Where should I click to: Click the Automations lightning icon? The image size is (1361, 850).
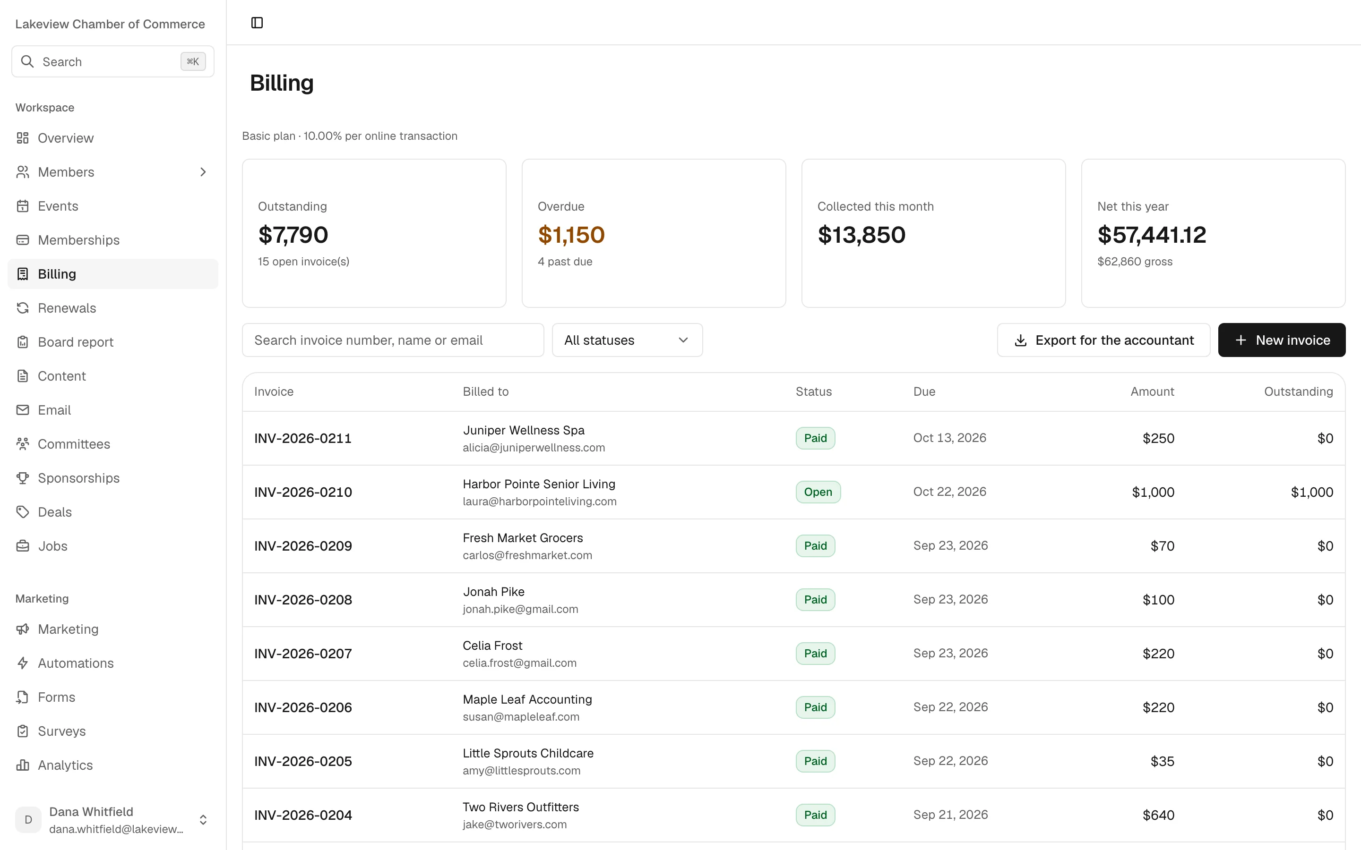click(x=23, y=663)
